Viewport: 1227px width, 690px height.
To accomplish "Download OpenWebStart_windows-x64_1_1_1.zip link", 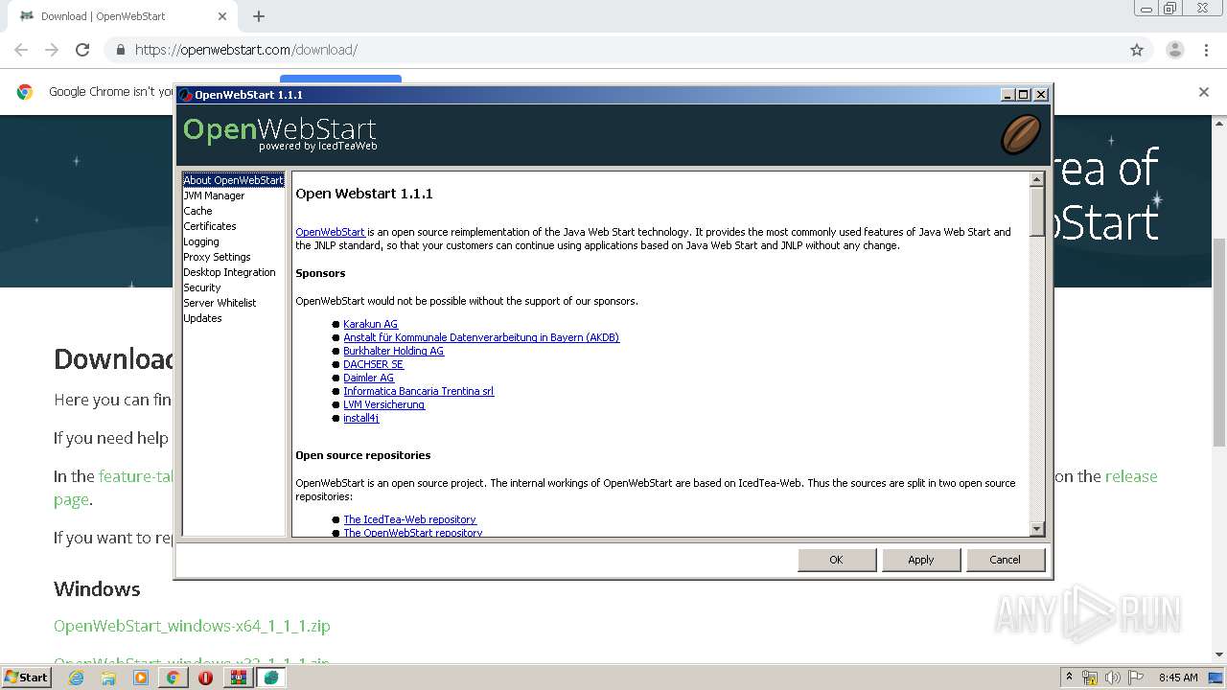I will point(192,626).
